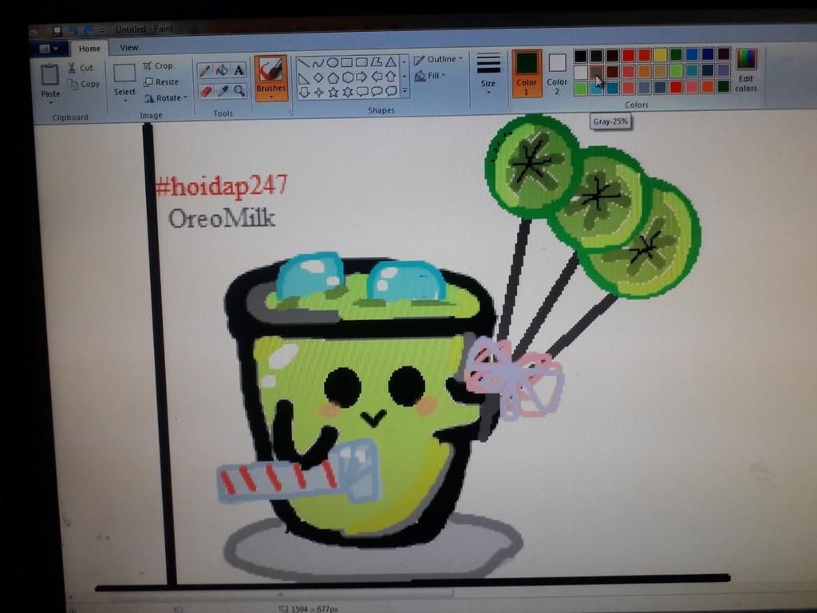Open the shape Outline dropdown
The width and height of the screenshot is (817, 613).
438,59
